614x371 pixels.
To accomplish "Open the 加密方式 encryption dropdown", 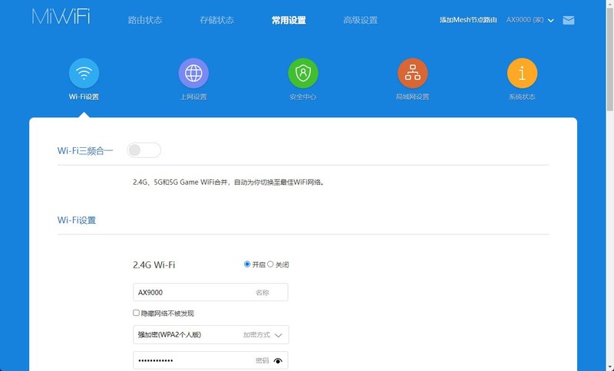I will (211, 335).
